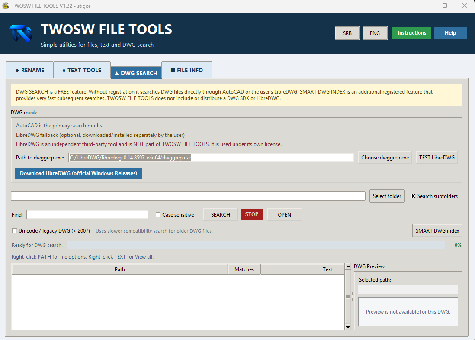Click the DWG search progress bar
Image resolution: width=475 pixels, height=340 pixels.
[256, 245]
